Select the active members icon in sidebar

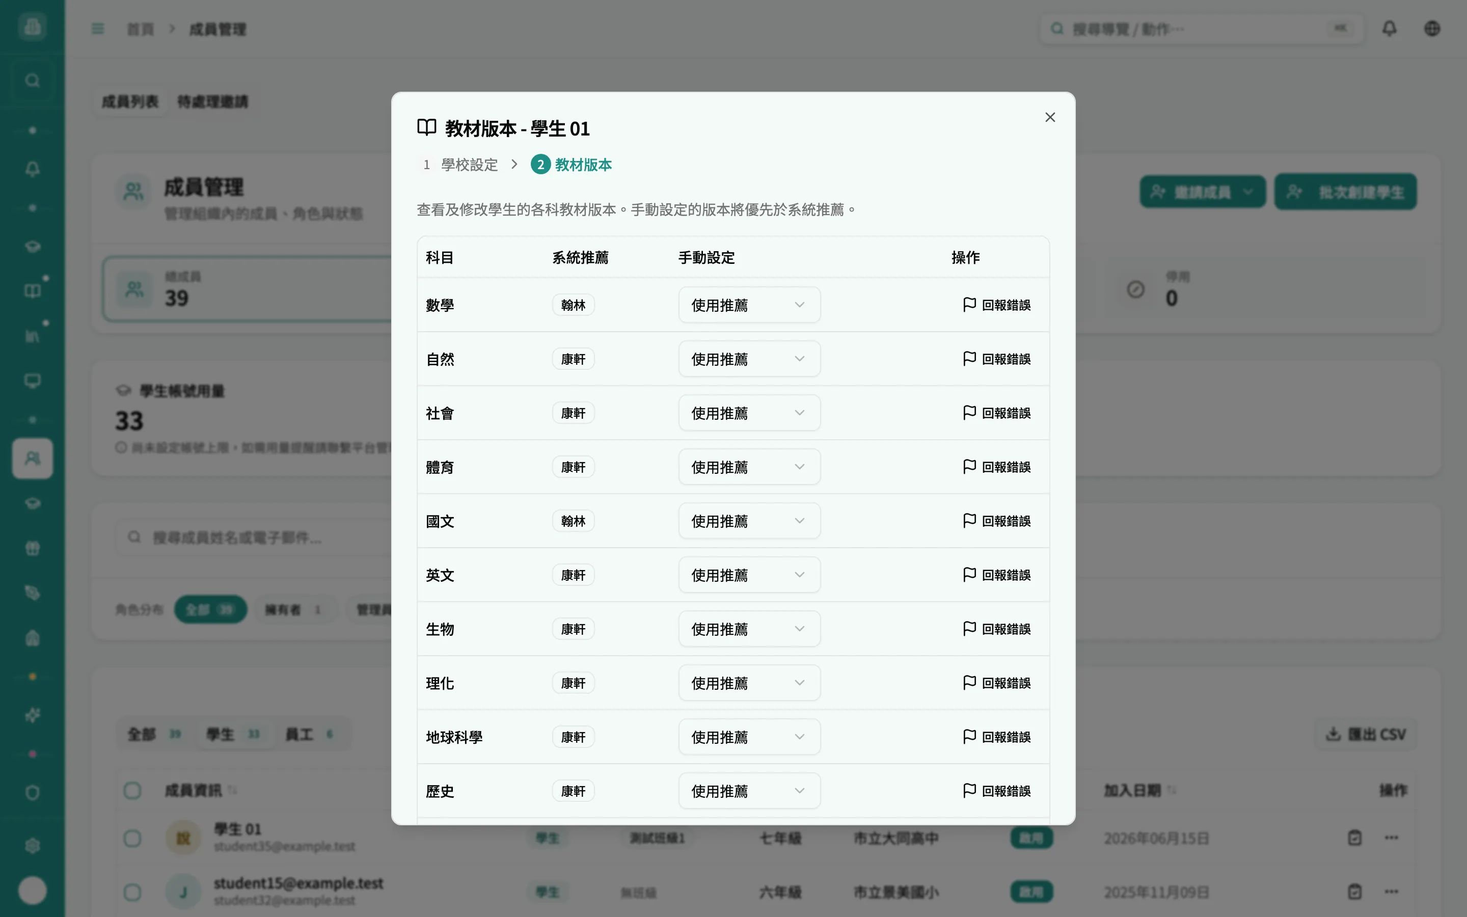point(32,459)
